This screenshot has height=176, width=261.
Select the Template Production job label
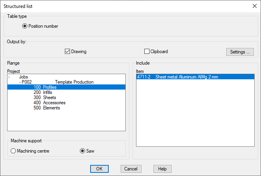tap(74, 82)
